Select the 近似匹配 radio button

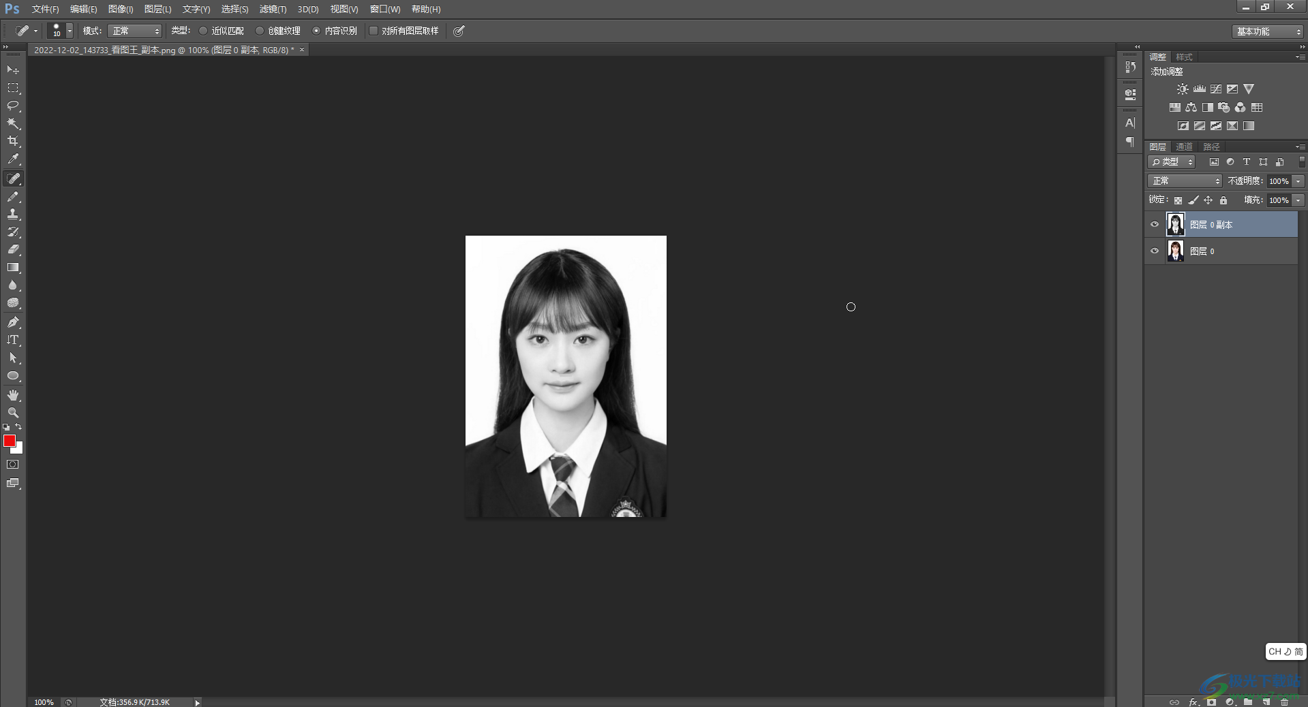click(x=203, y=31)
